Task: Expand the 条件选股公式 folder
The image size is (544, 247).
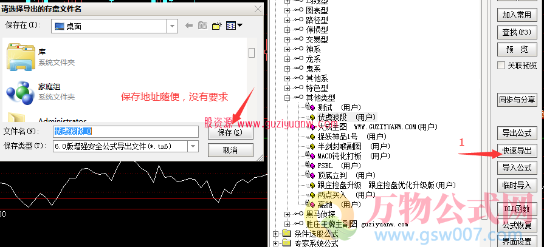Action: (x=275, y=234)
